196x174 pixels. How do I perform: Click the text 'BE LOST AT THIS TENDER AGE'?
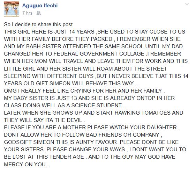(x=44, y=157)
